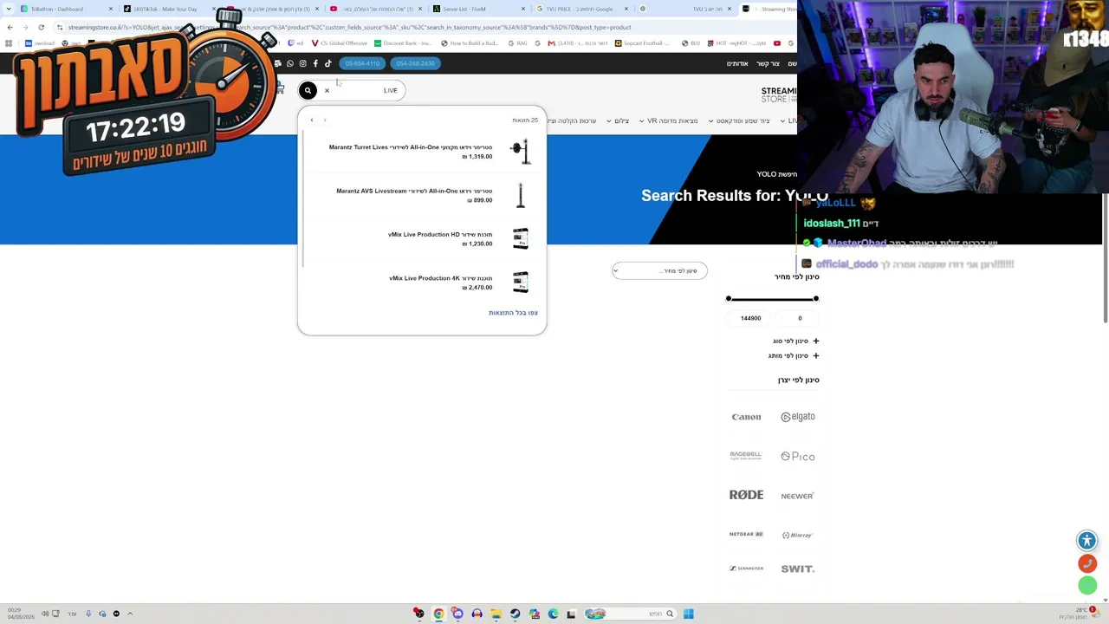
Task: Open the Windows Start button on taskbar
Action: [x=688, y=614]
